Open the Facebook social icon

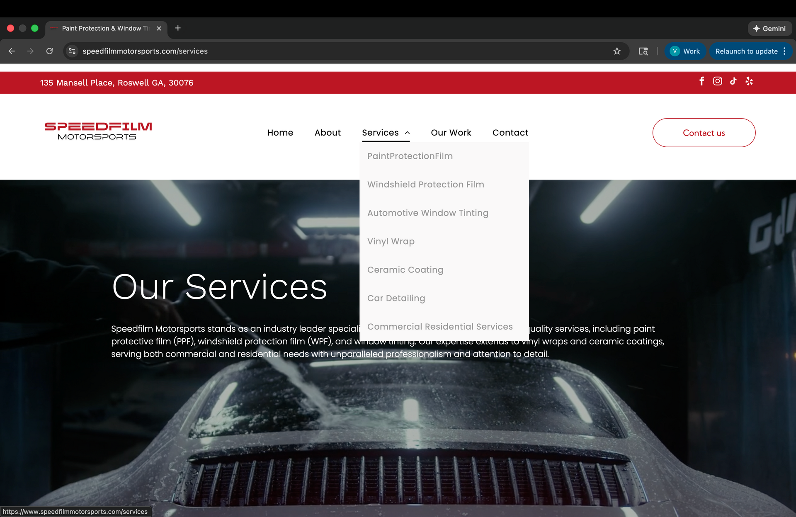[701, 81]
